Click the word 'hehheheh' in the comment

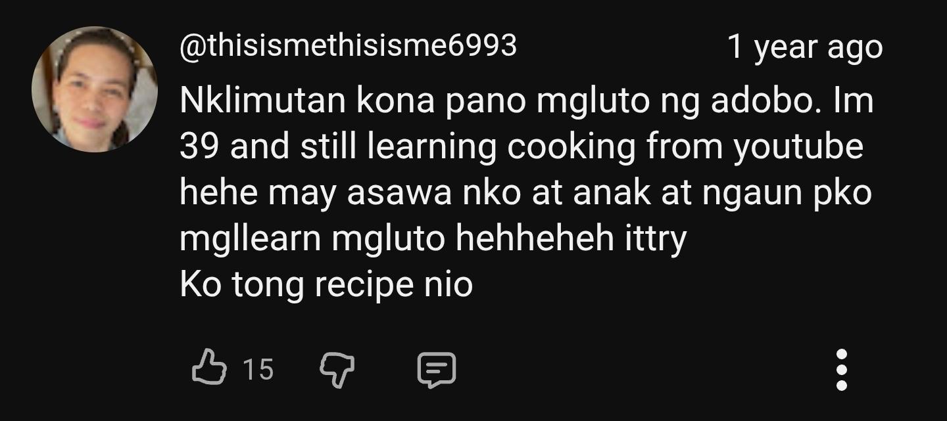pos(534,239)
